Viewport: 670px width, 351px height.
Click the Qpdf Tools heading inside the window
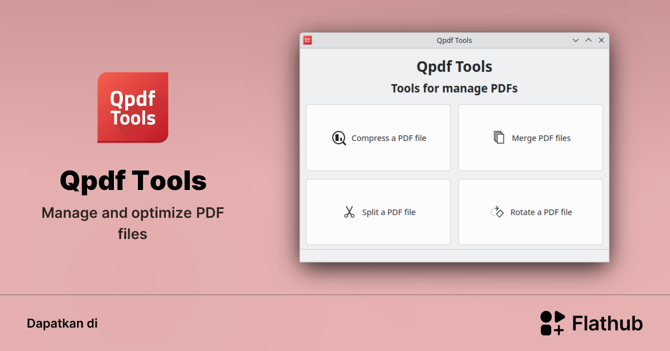[x=454, y=66]
